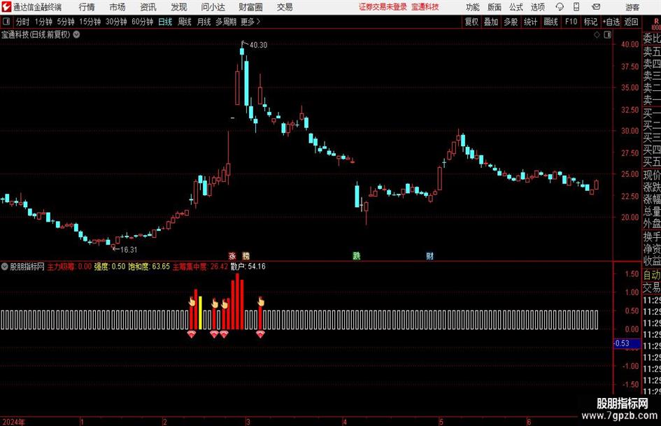Open the headset customer service icon
The width and height of the screenshot is (661, 426).
(x=560, y=7)
